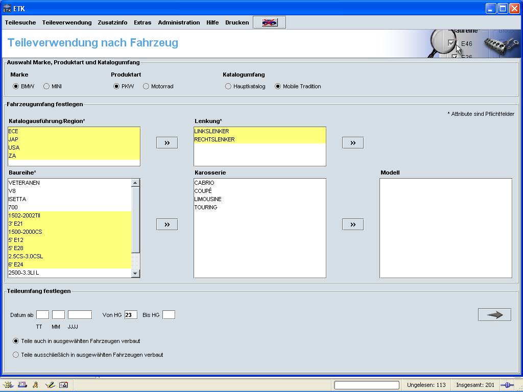Select 700 in Baureihe list
523x392 pixels.
69,207
